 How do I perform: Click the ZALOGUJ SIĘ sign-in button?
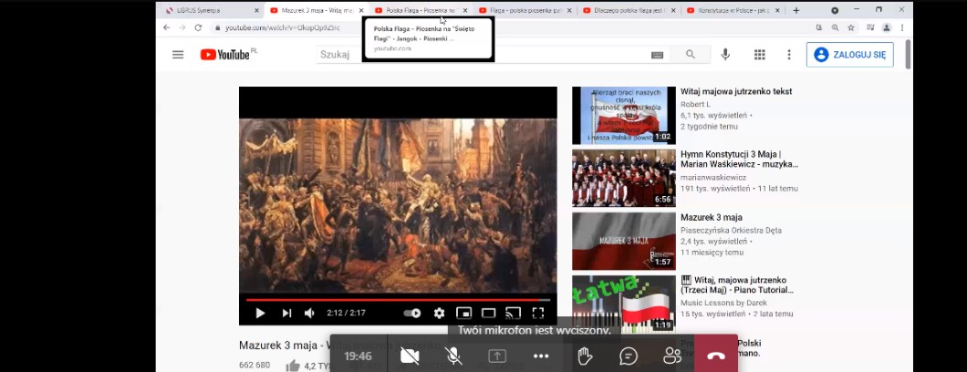[x=849, y=55]
